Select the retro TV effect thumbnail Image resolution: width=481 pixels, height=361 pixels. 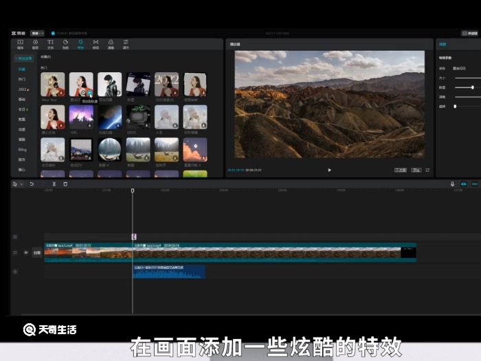138,118
